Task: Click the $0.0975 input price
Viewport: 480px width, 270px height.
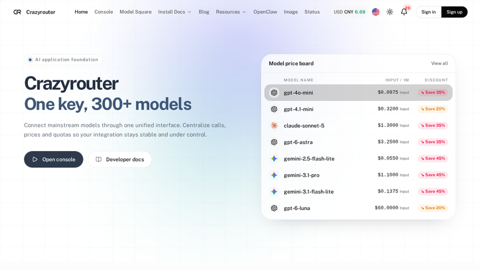Action: point(388,92)
